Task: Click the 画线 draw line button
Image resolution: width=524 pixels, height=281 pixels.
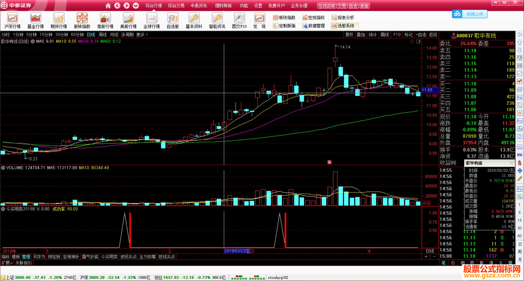Action: pos(385,35)
